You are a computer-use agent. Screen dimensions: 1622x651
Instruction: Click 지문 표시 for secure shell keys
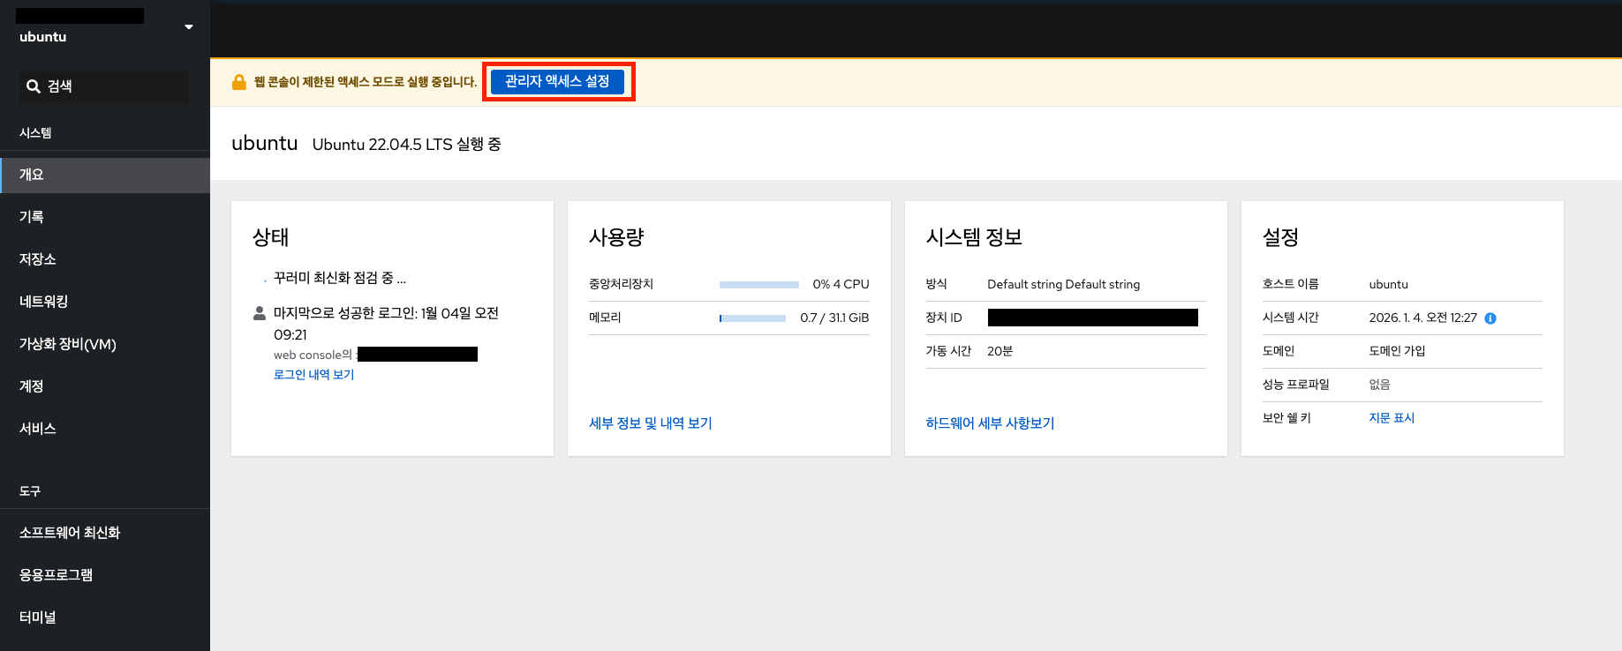(1392, 418)
